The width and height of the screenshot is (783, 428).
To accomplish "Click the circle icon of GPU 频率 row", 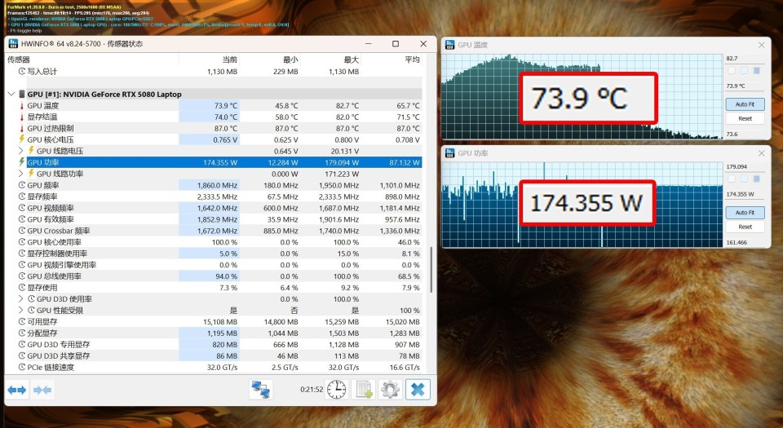I will tap(21, 185).
